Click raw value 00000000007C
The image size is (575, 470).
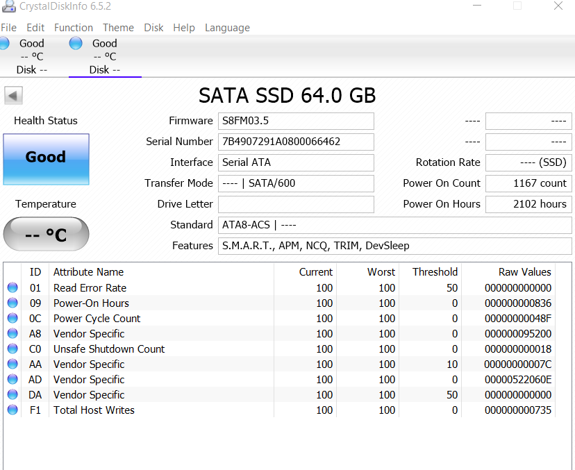tap(518, 364)
